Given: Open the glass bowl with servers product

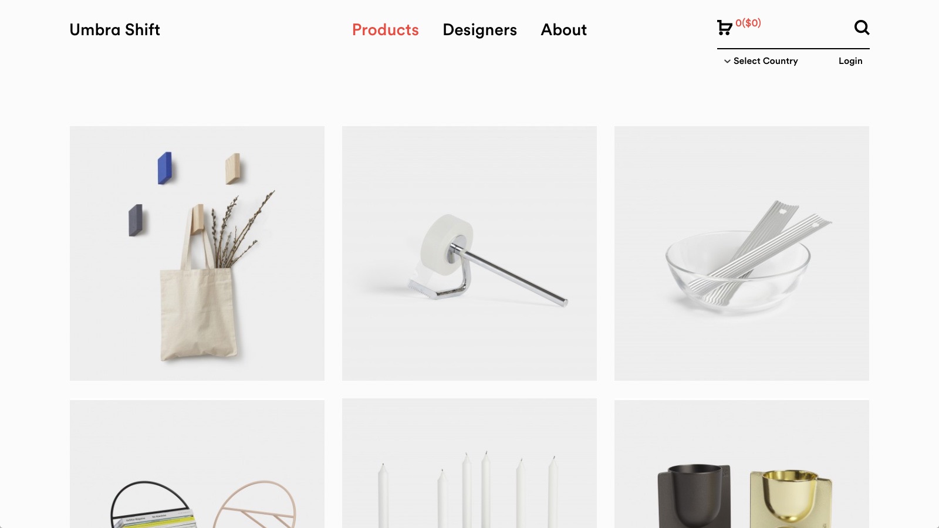Looking at the screenshot, I should tap(742, 253).
